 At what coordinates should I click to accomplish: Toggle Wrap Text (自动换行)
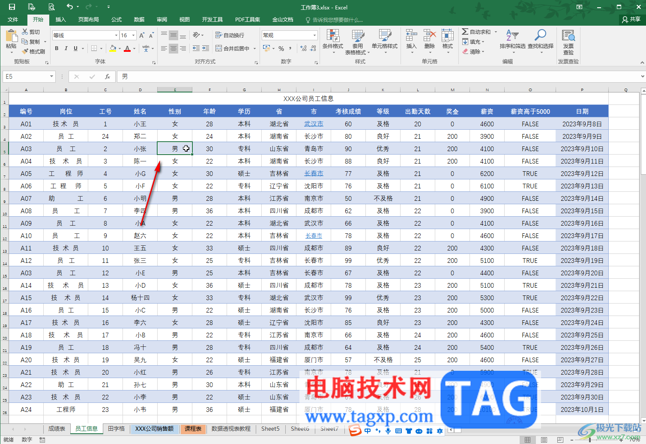[x=230, y=35]
